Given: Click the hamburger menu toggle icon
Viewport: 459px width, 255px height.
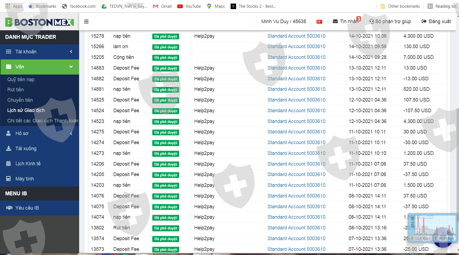Looking at the screenshot, I should coord(86,21).
